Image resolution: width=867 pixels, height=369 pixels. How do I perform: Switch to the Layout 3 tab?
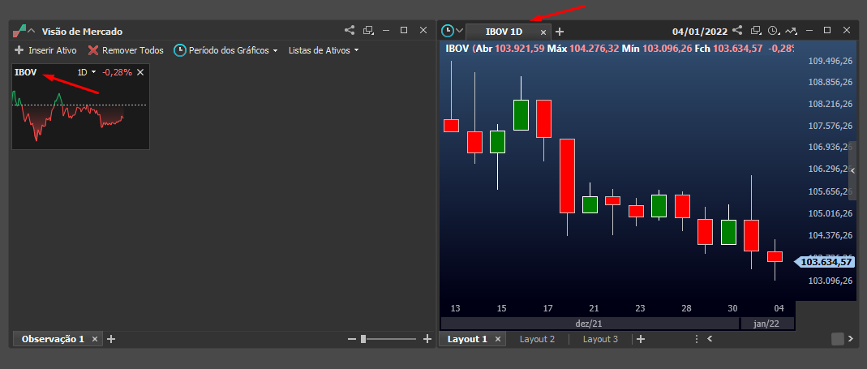[600, 339]
